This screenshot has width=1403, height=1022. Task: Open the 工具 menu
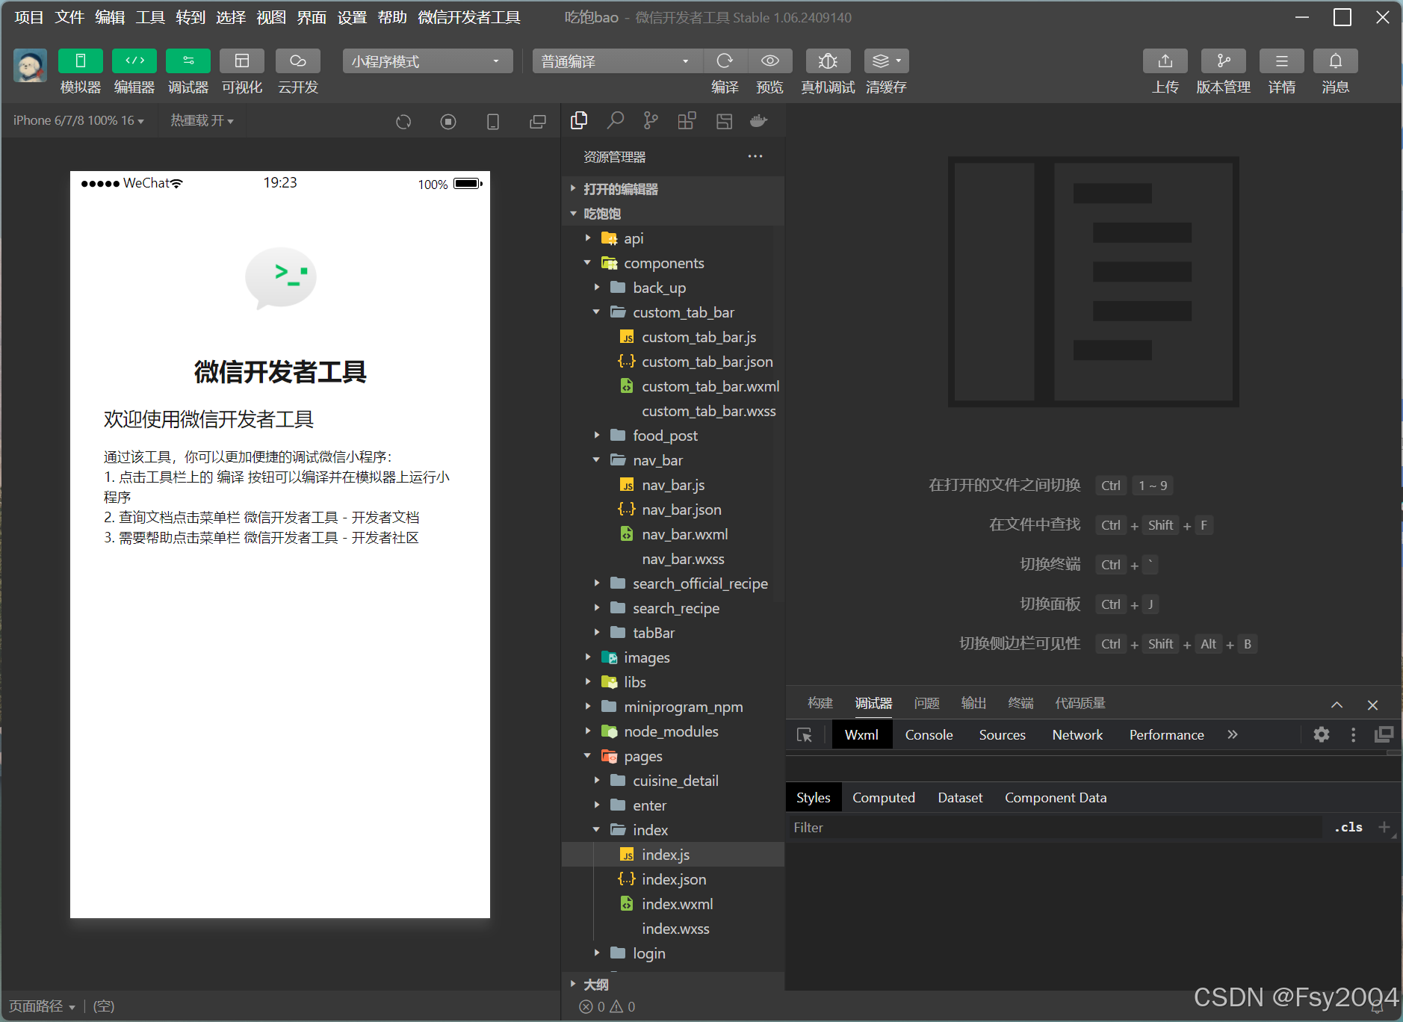click(149, 17)
